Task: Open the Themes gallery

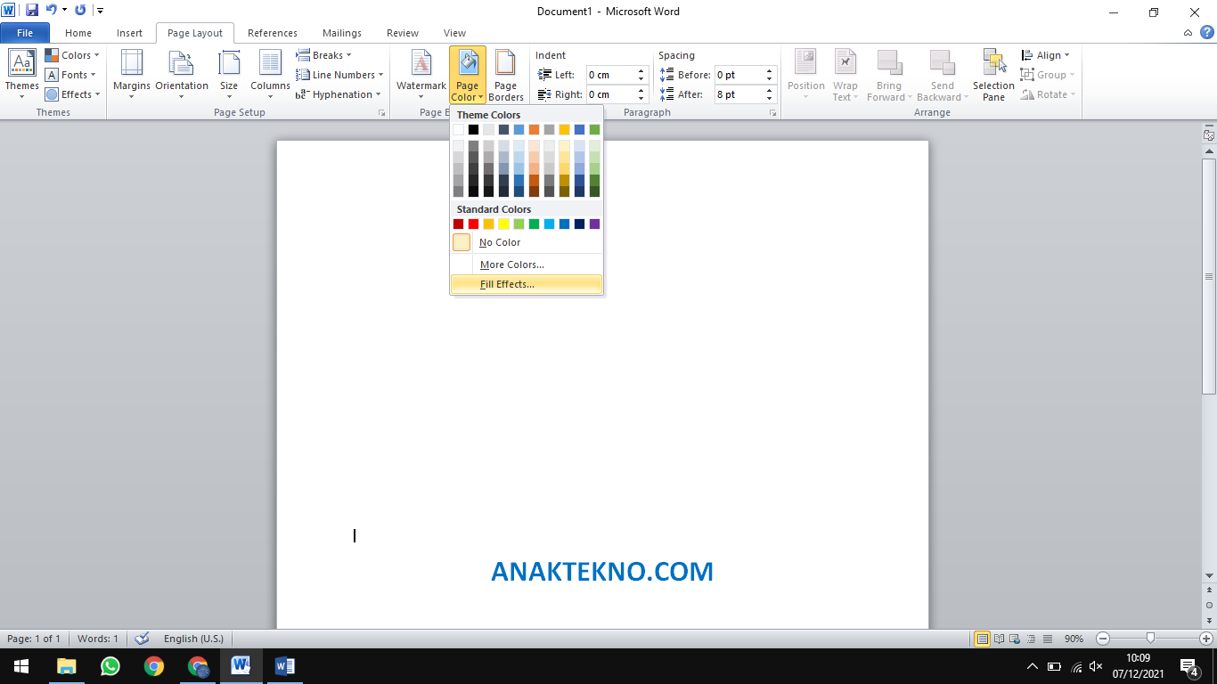Action: pyautogui.click(x=21, y=74)
